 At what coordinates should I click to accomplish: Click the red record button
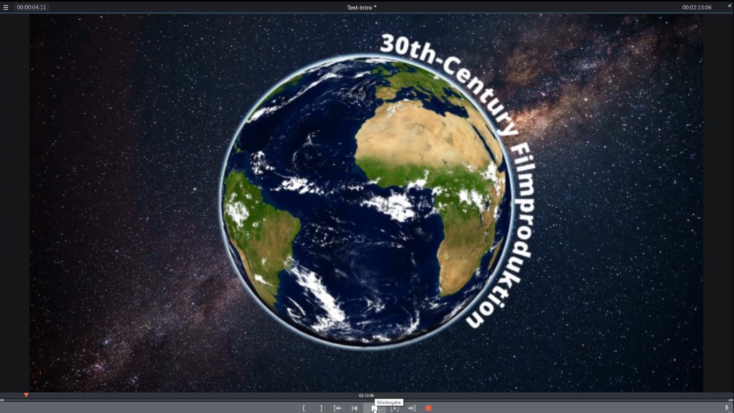[x=429, y=408]
